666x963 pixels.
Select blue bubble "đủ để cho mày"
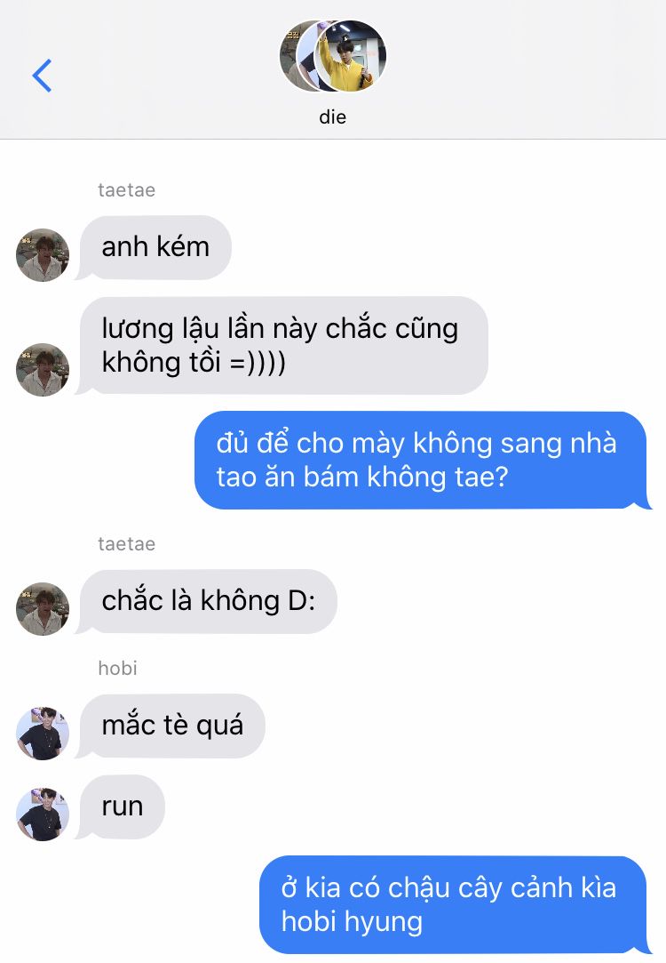click(421, 460)
